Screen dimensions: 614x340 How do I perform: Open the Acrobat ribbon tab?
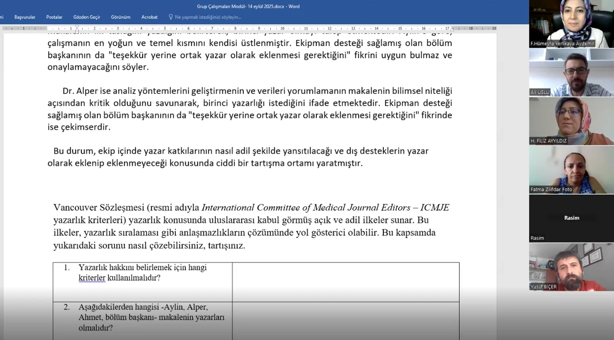(x=149, y=16)
